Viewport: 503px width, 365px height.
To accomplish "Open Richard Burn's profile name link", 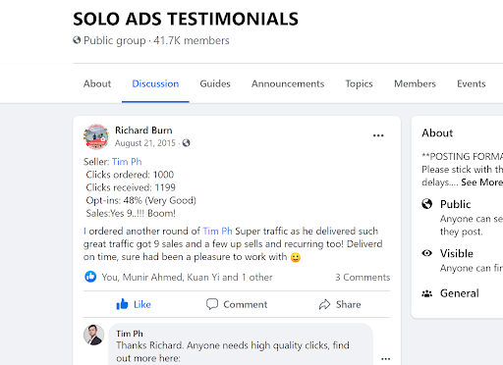I will point(143,130).
